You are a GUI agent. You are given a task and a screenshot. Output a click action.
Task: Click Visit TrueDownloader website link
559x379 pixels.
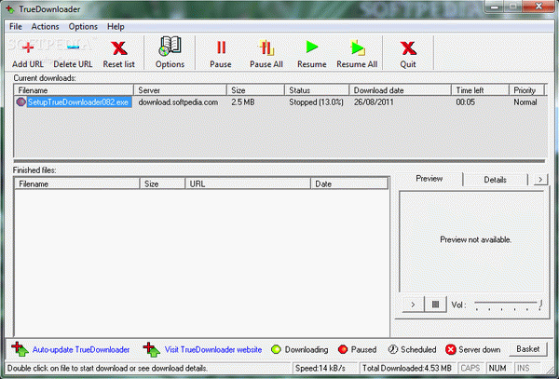click(x=213, y=350)
